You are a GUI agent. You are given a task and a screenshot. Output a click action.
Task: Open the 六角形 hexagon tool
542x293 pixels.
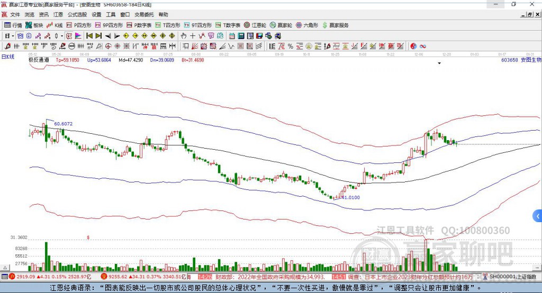(307, 25)
